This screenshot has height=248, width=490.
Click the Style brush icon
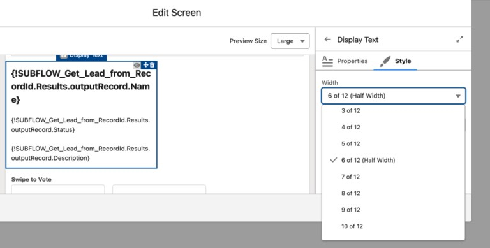(385, 61)
